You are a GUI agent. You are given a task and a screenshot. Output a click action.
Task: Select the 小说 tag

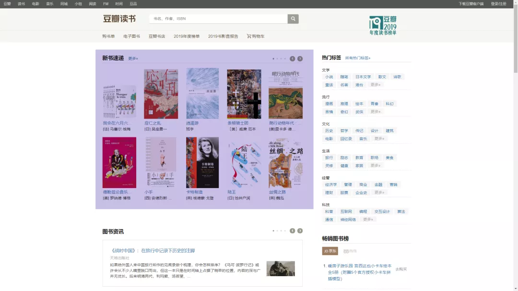tap(329, 77)
